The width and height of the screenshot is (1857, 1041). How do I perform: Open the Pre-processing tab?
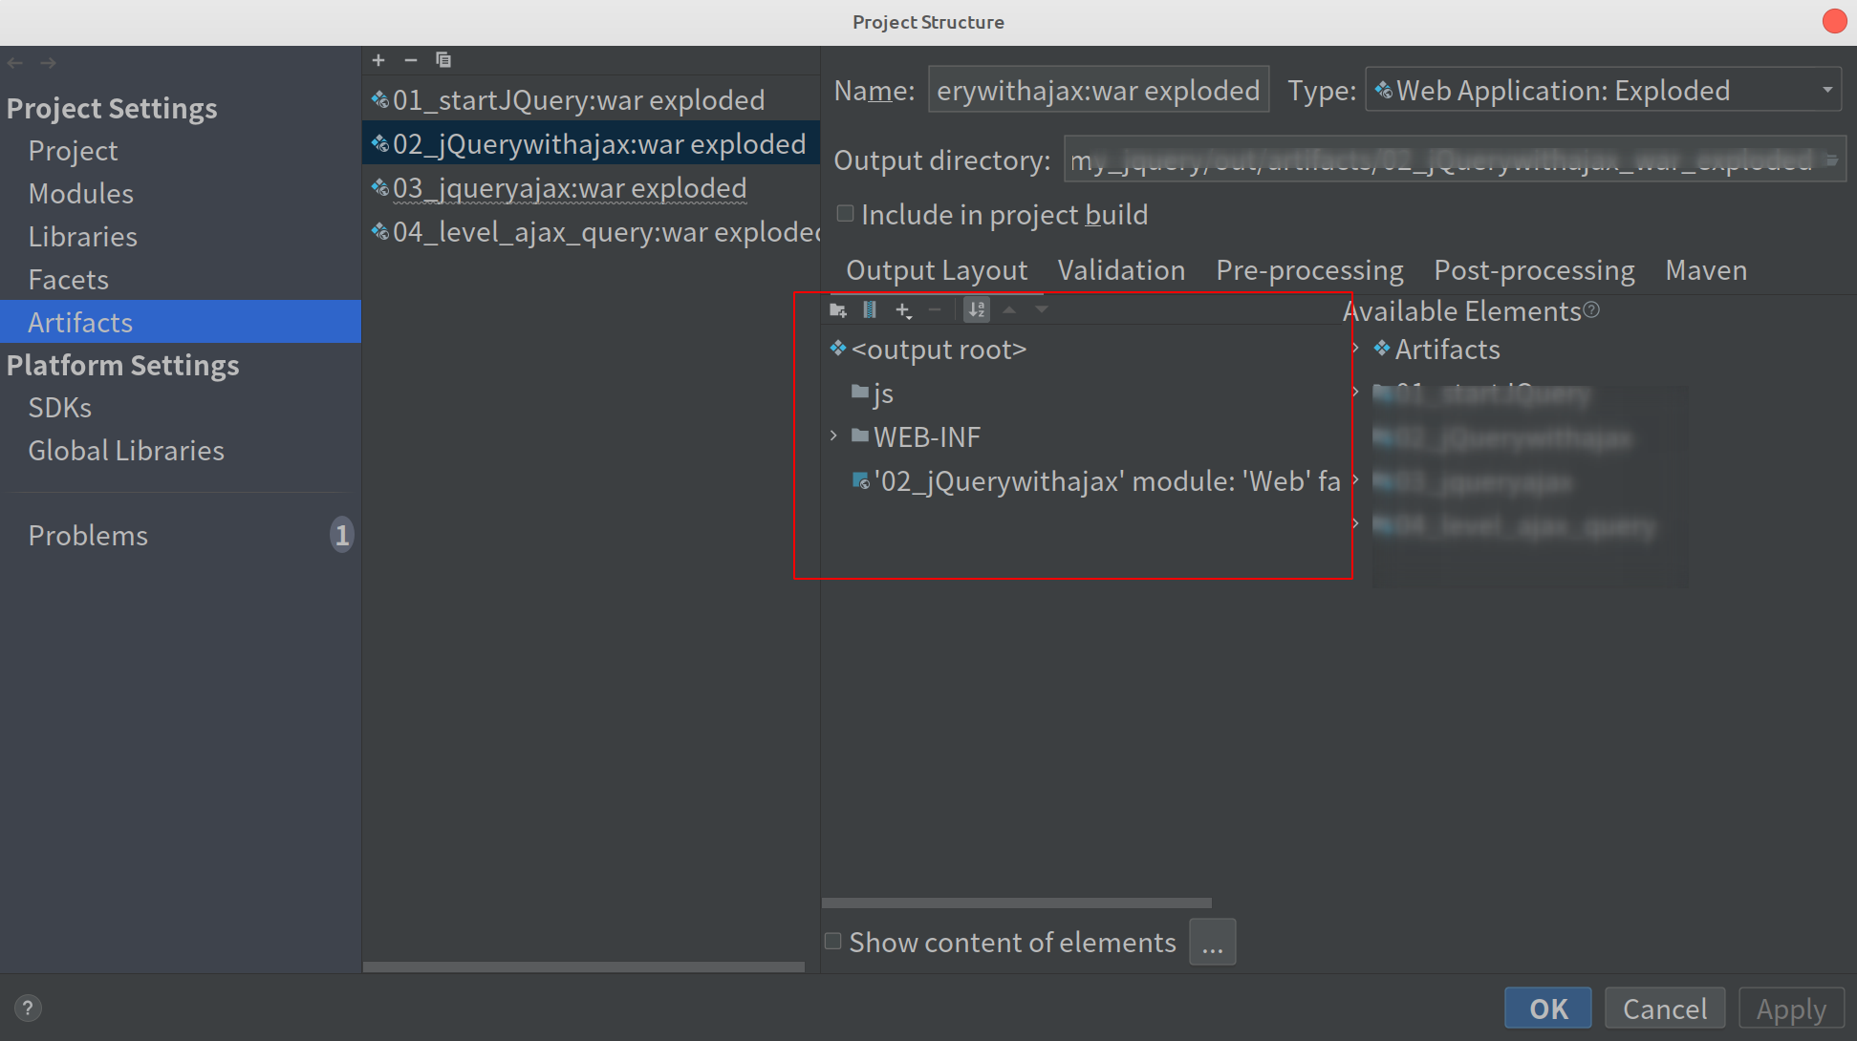pyautogui.click(x=1309, y=270)
